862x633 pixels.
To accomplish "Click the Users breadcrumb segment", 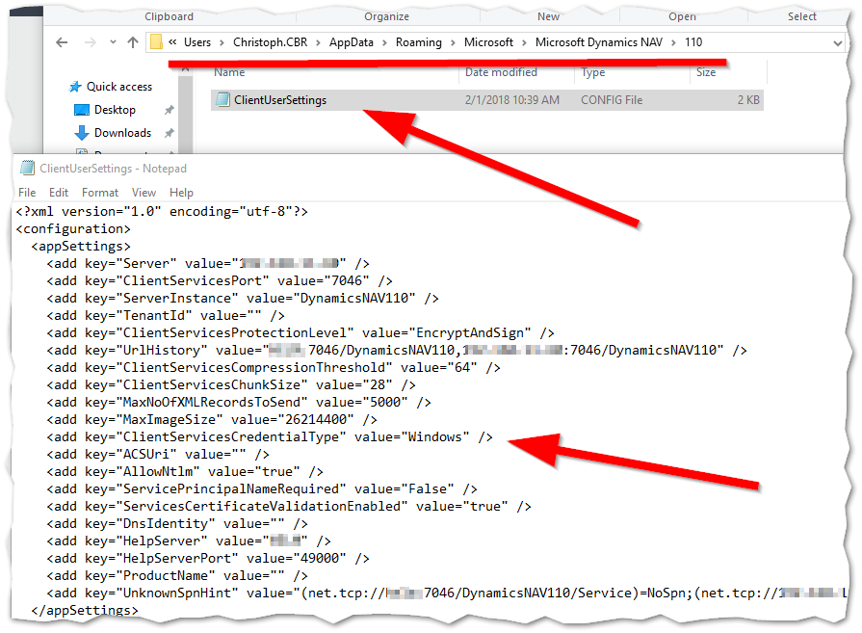I will (x=196, y=42).
